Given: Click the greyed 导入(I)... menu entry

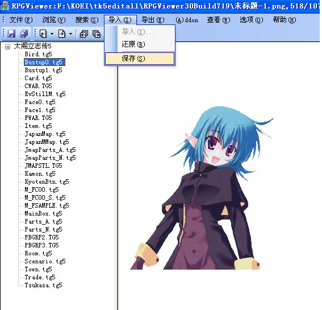Looking at the screenshot, I should (x=140, y=32).
